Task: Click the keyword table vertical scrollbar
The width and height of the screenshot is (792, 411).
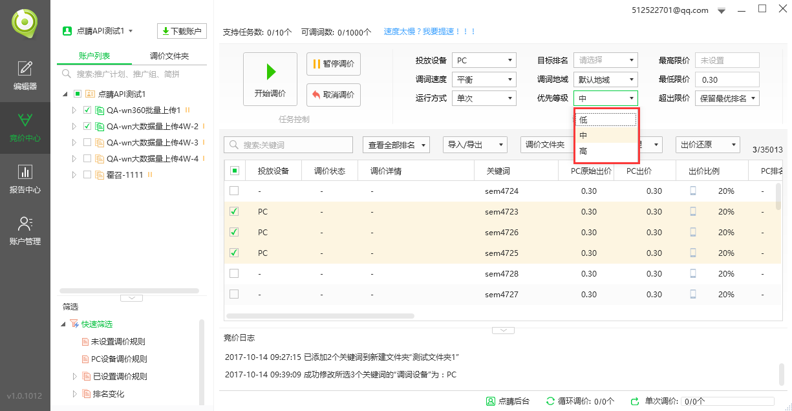Action: tap(778, 196)
